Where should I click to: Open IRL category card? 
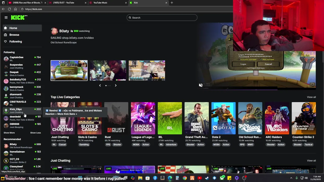tap(170, 118)
